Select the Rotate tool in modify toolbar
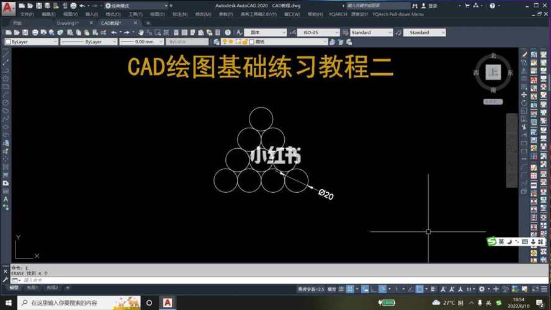 tap(524, 103)
